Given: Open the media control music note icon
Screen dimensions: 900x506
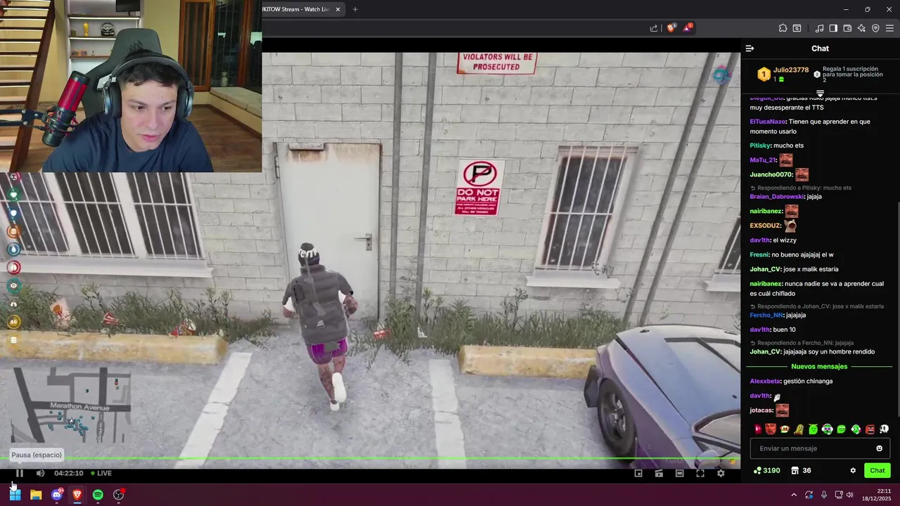Looking at the screenshot, I should pyautogui.click(x=819, y=28).
